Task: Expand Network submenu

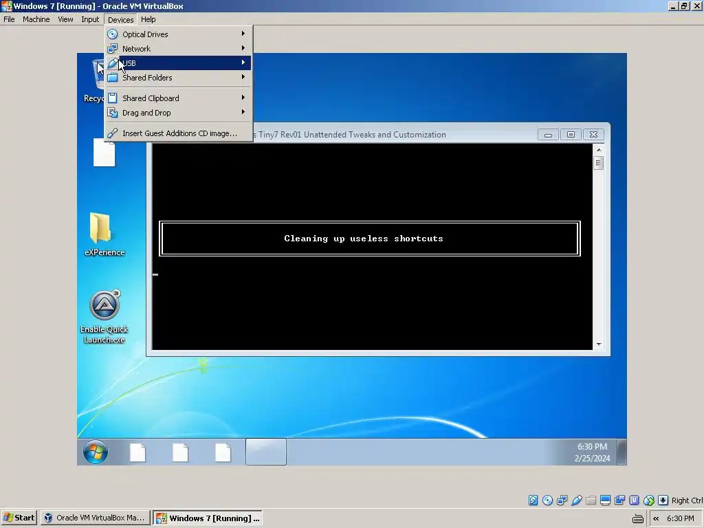Action: (x=179, y=49)
